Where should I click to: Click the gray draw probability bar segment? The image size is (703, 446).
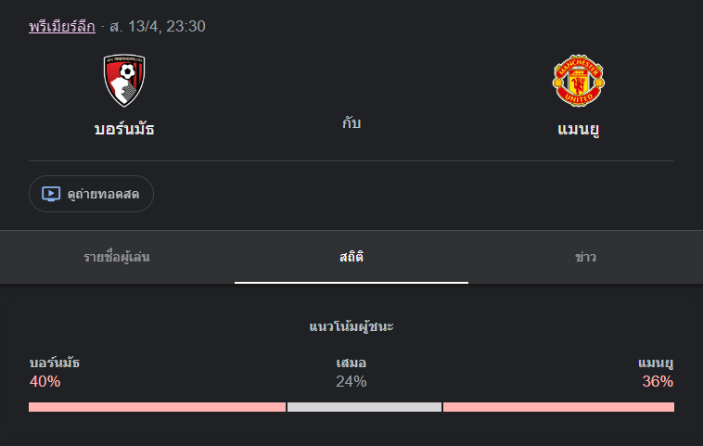364,406
